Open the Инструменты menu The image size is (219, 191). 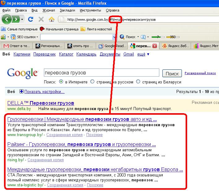(90, 10)
